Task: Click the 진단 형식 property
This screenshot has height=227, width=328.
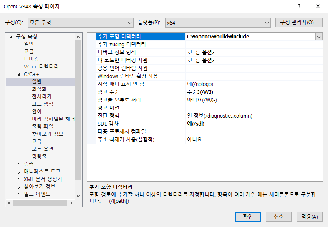Action: click(x=141, y=116)
